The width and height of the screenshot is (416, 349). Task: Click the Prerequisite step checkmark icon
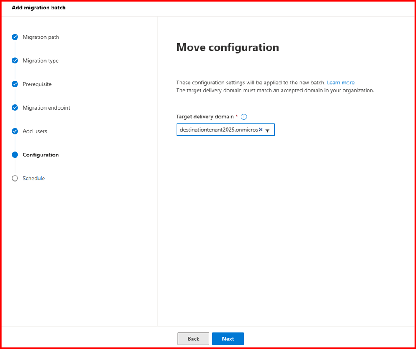15,84
